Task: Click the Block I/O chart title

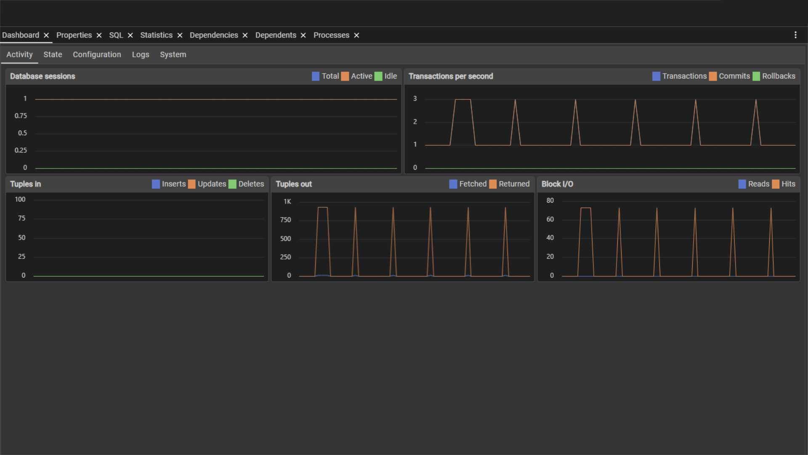Action: pos(557,184)
